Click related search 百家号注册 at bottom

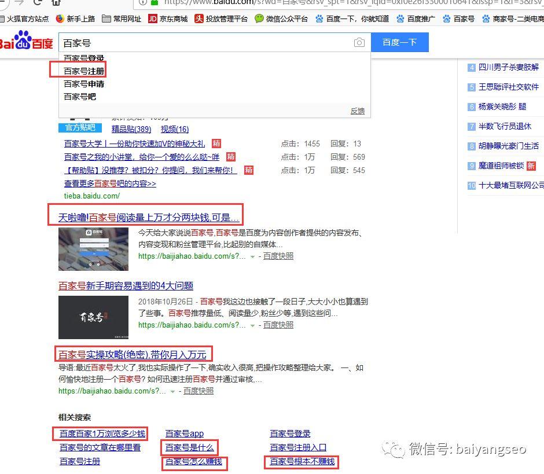coord(80,461)
